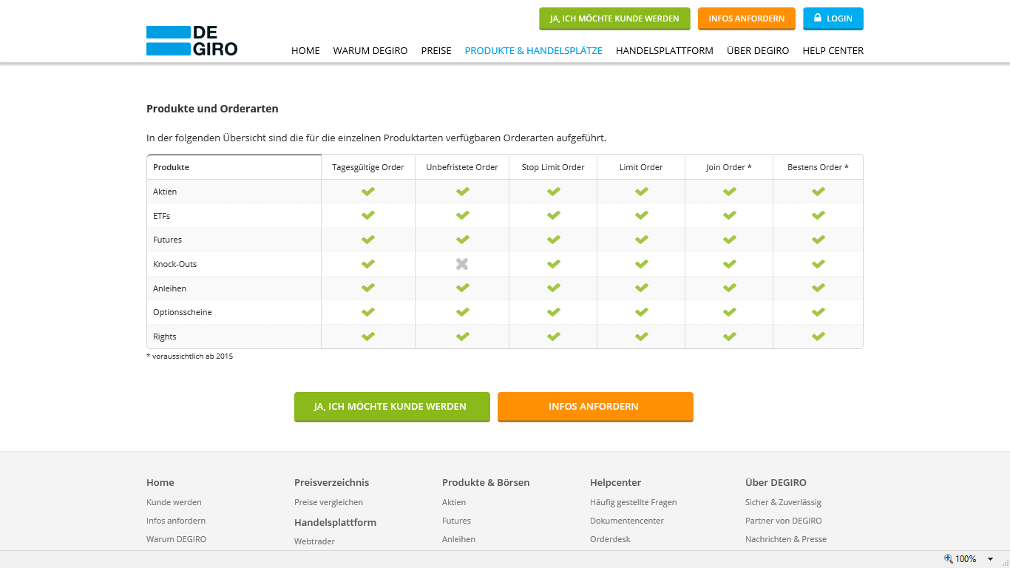Open HANDELSPLATTFORM navigation item
The image size is (1010, 568).
coord(665,51)
